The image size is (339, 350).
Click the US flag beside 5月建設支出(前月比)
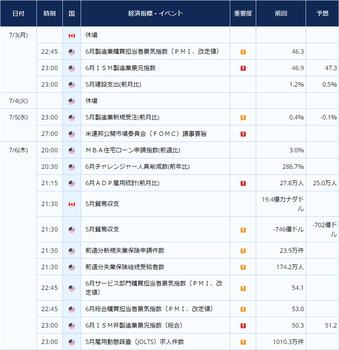72,85
